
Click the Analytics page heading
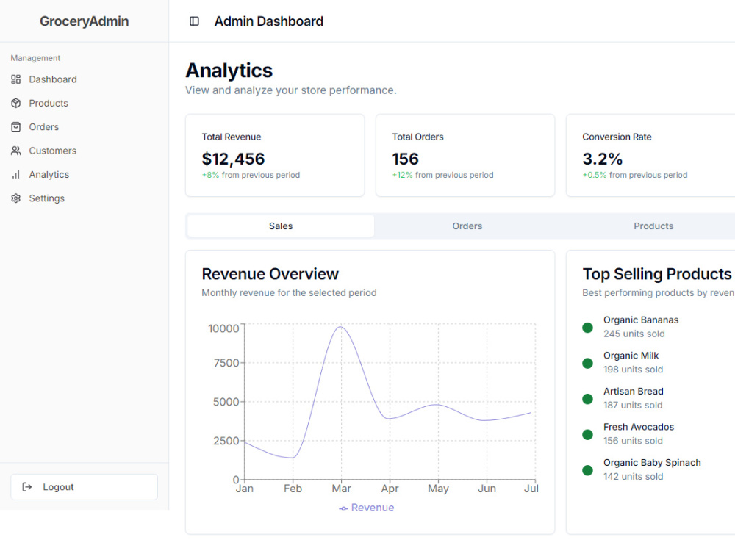pyautogui.click(x=229, y=71)
